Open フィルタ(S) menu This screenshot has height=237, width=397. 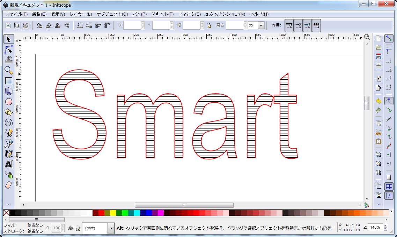(189, 14)
